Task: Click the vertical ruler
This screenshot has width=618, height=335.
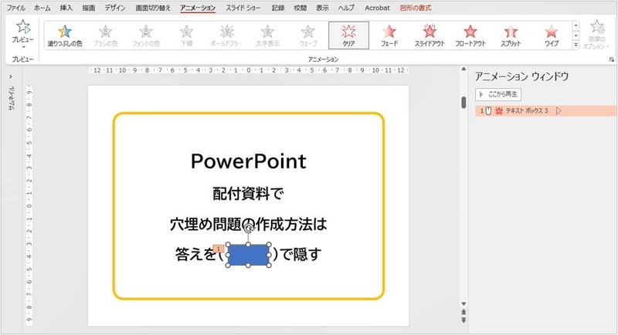Action: coord(29,205)
